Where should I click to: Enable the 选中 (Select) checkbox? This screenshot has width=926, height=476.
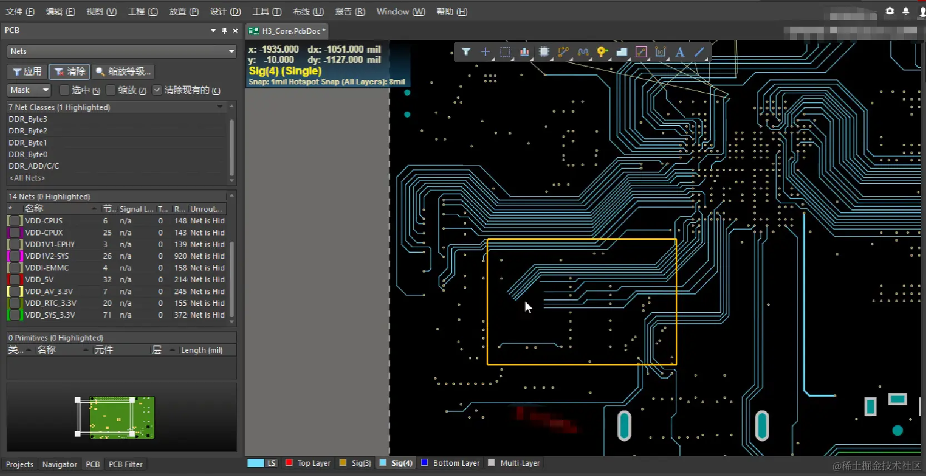(65, 90)
